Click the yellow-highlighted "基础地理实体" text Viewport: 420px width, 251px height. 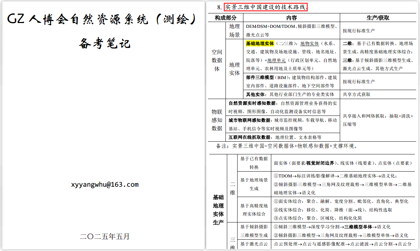260,44
